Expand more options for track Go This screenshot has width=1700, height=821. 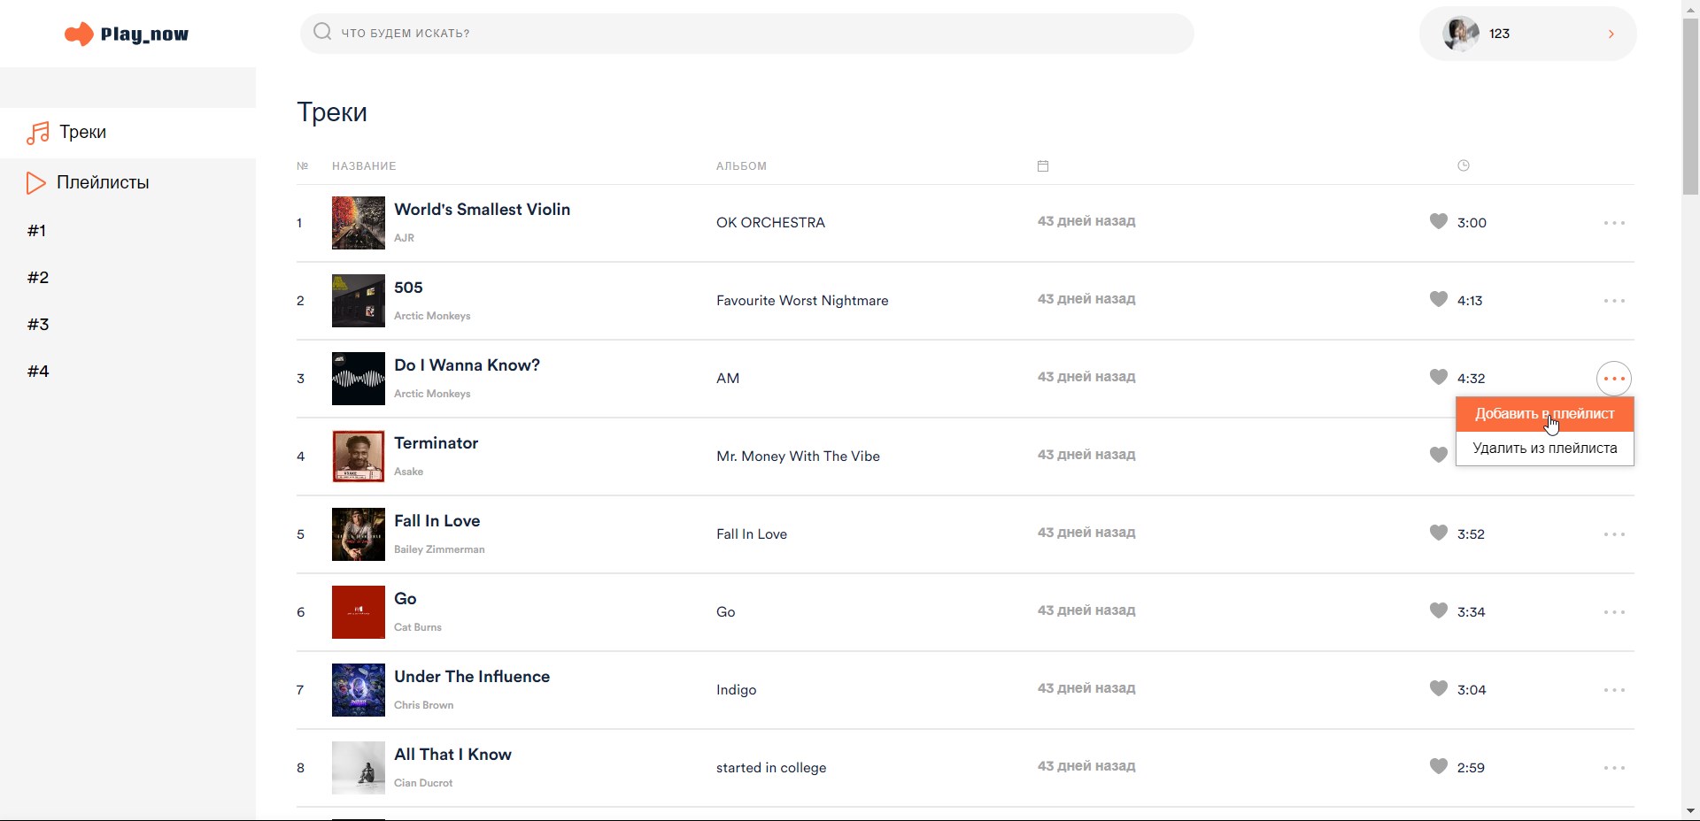pos(1614,612)
